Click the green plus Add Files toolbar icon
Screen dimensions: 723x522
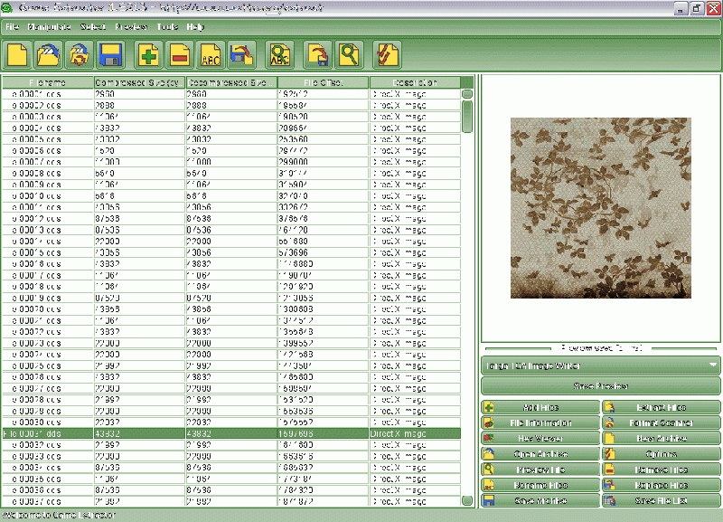tap(149, 55)
